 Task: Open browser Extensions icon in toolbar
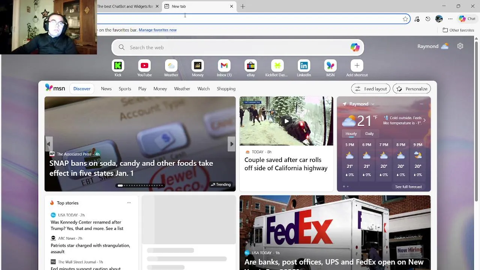click(417, 19)
